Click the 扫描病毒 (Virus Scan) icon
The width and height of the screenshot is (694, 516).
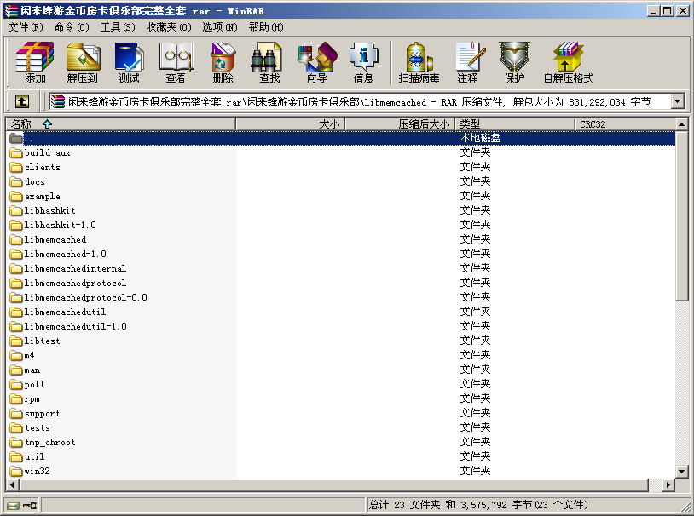(x=419, y=62)
